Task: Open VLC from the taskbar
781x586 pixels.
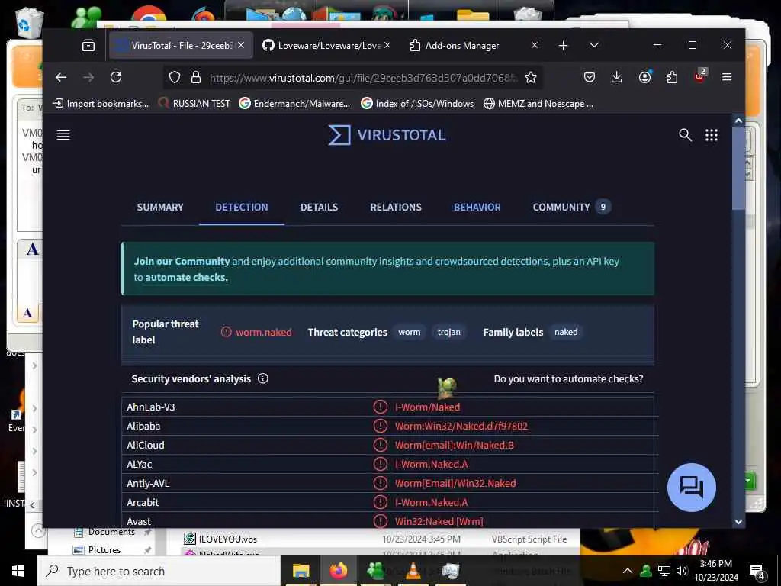Action: [x=413, y=571]
